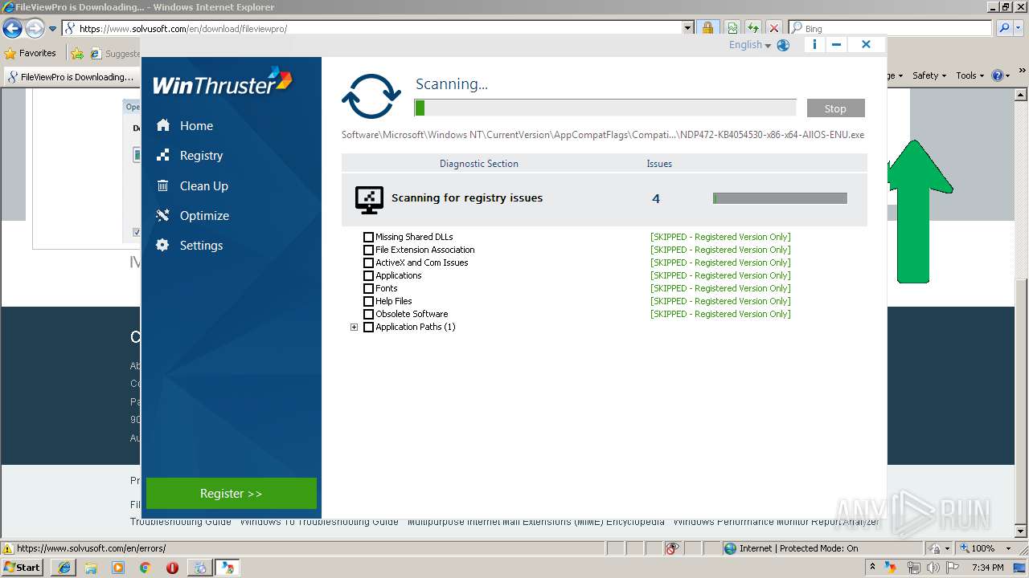Open the Settings section in WinThruster
Image resolution: width=1029 pixels, height=578 pixels.
coord(201,245)
